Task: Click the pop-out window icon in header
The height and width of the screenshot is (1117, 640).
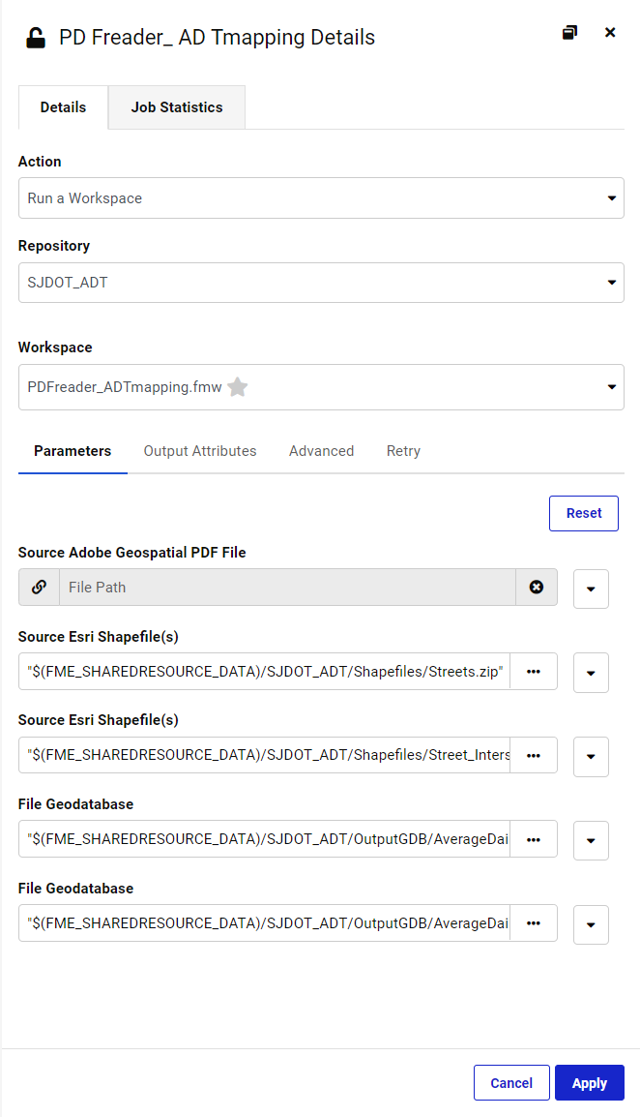Action: (x=569, y=33)
